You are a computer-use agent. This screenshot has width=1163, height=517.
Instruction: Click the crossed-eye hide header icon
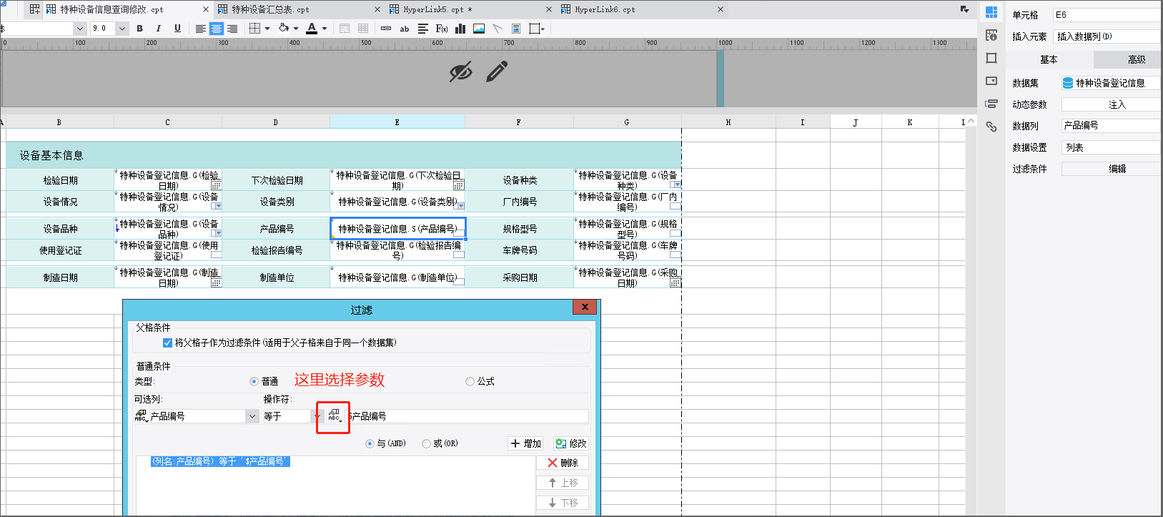(x=461, y=72)
